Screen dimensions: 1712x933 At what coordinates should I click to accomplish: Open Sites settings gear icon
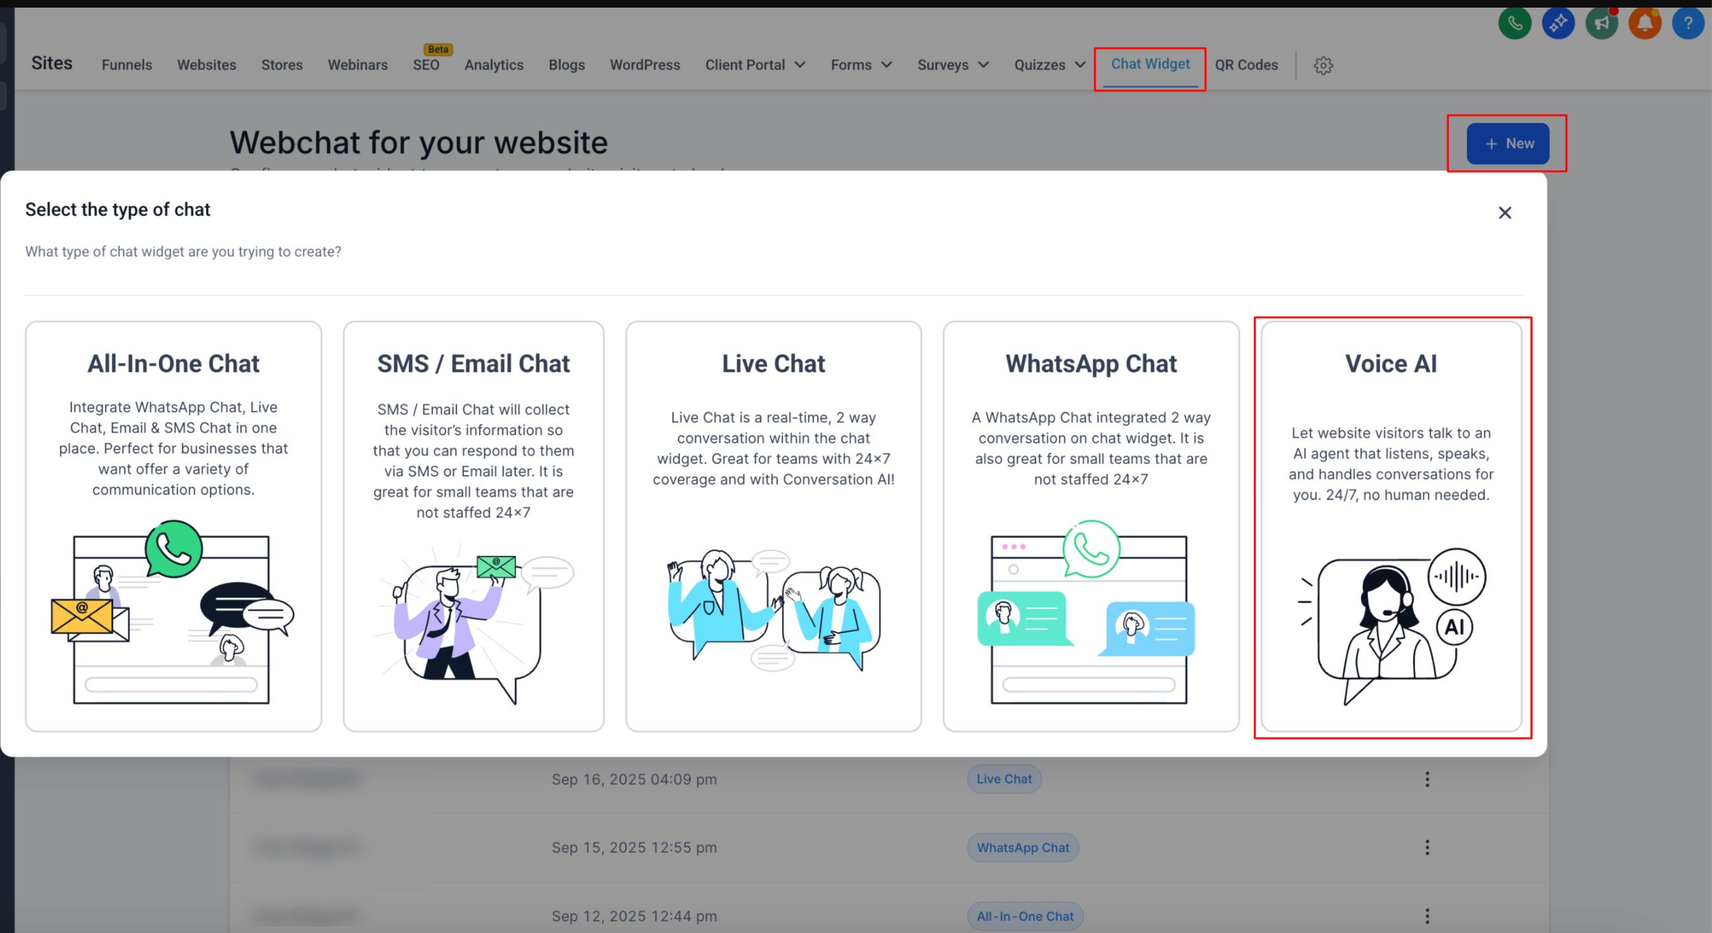1323,65
